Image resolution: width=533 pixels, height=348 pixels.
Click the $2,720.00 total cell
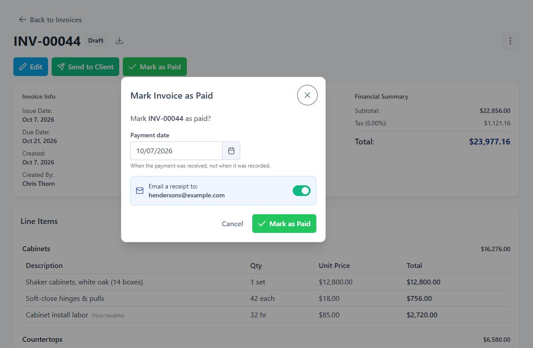pyautogui.click(x=422, y=315)
